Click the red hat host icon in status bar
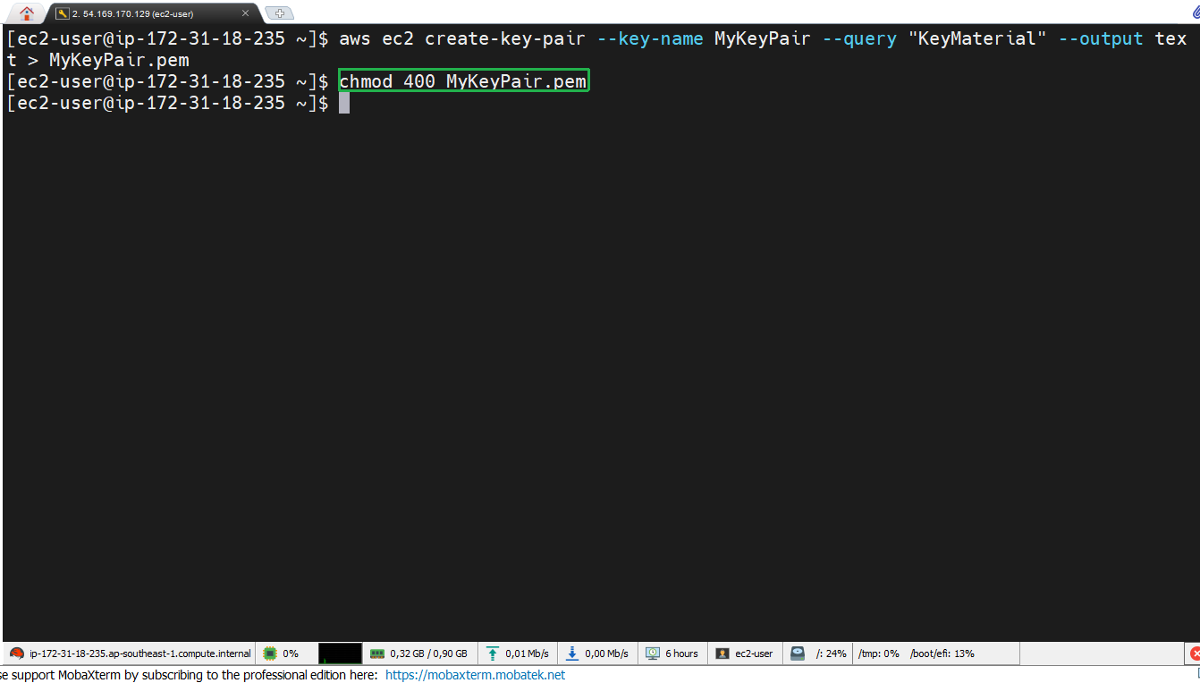Image resolution: width=1200 pixels, height=683 pixels. coord(16,653)
